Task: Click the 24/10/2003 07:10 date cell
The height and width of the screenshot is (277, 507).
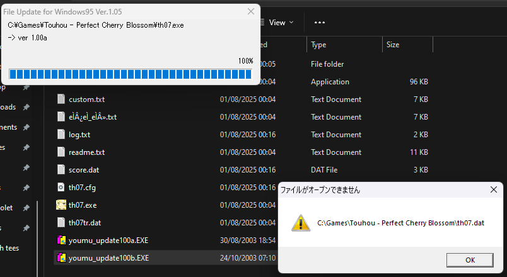Action: click(248, 258)
